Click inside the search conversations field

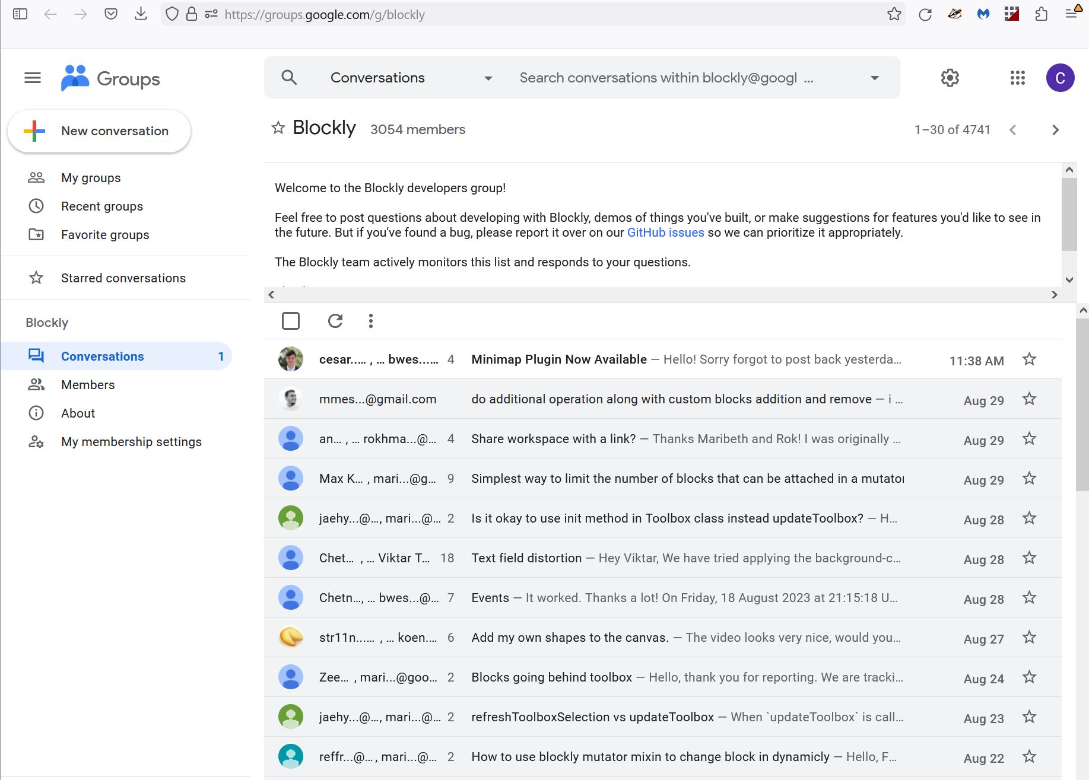click(653, 77)
